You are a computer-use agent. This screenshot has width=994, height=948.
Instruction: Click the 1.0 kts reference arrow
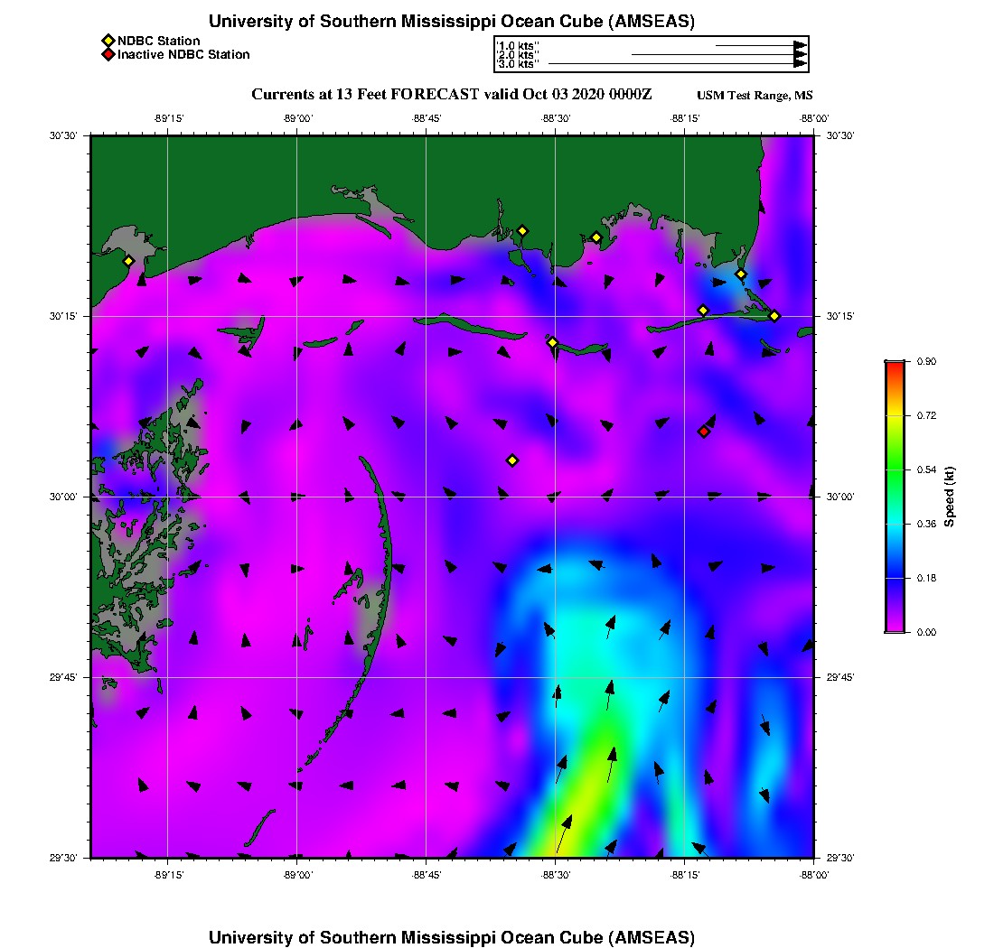(760, 44)
